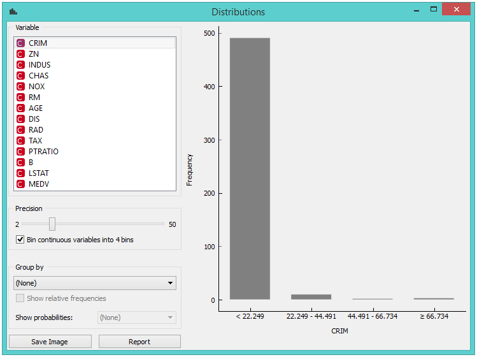
Task: Click the Distributions app icon in title bar
Action: (x=13, y=11)
